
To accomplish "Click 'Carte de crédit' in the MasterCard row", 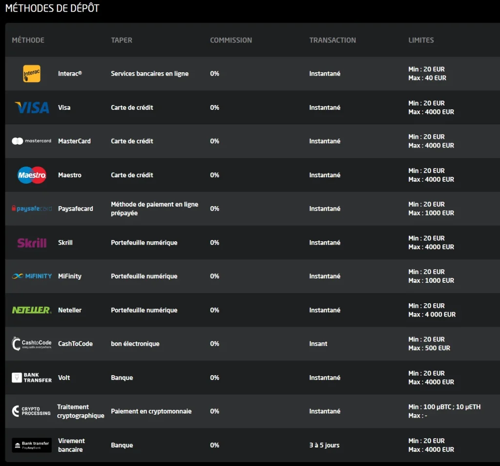I will 132,141.
